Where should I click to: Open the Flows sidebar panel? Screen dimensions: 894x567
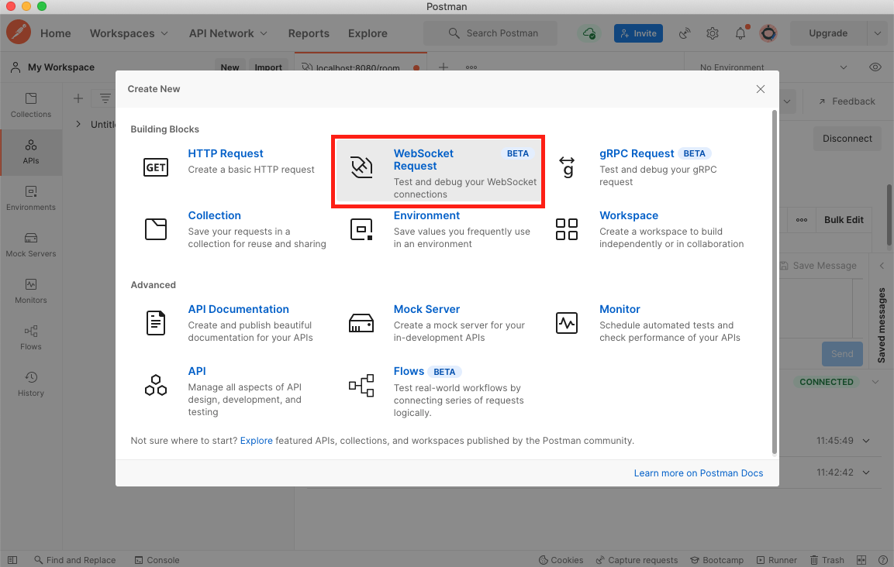[x=30, y=338]
